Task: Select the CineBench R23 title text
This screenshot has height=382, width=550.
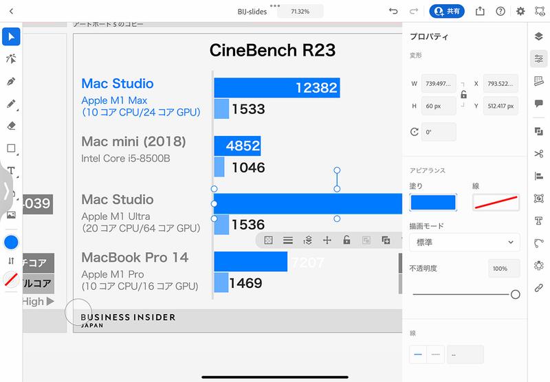Action: [x=272, y=50]
